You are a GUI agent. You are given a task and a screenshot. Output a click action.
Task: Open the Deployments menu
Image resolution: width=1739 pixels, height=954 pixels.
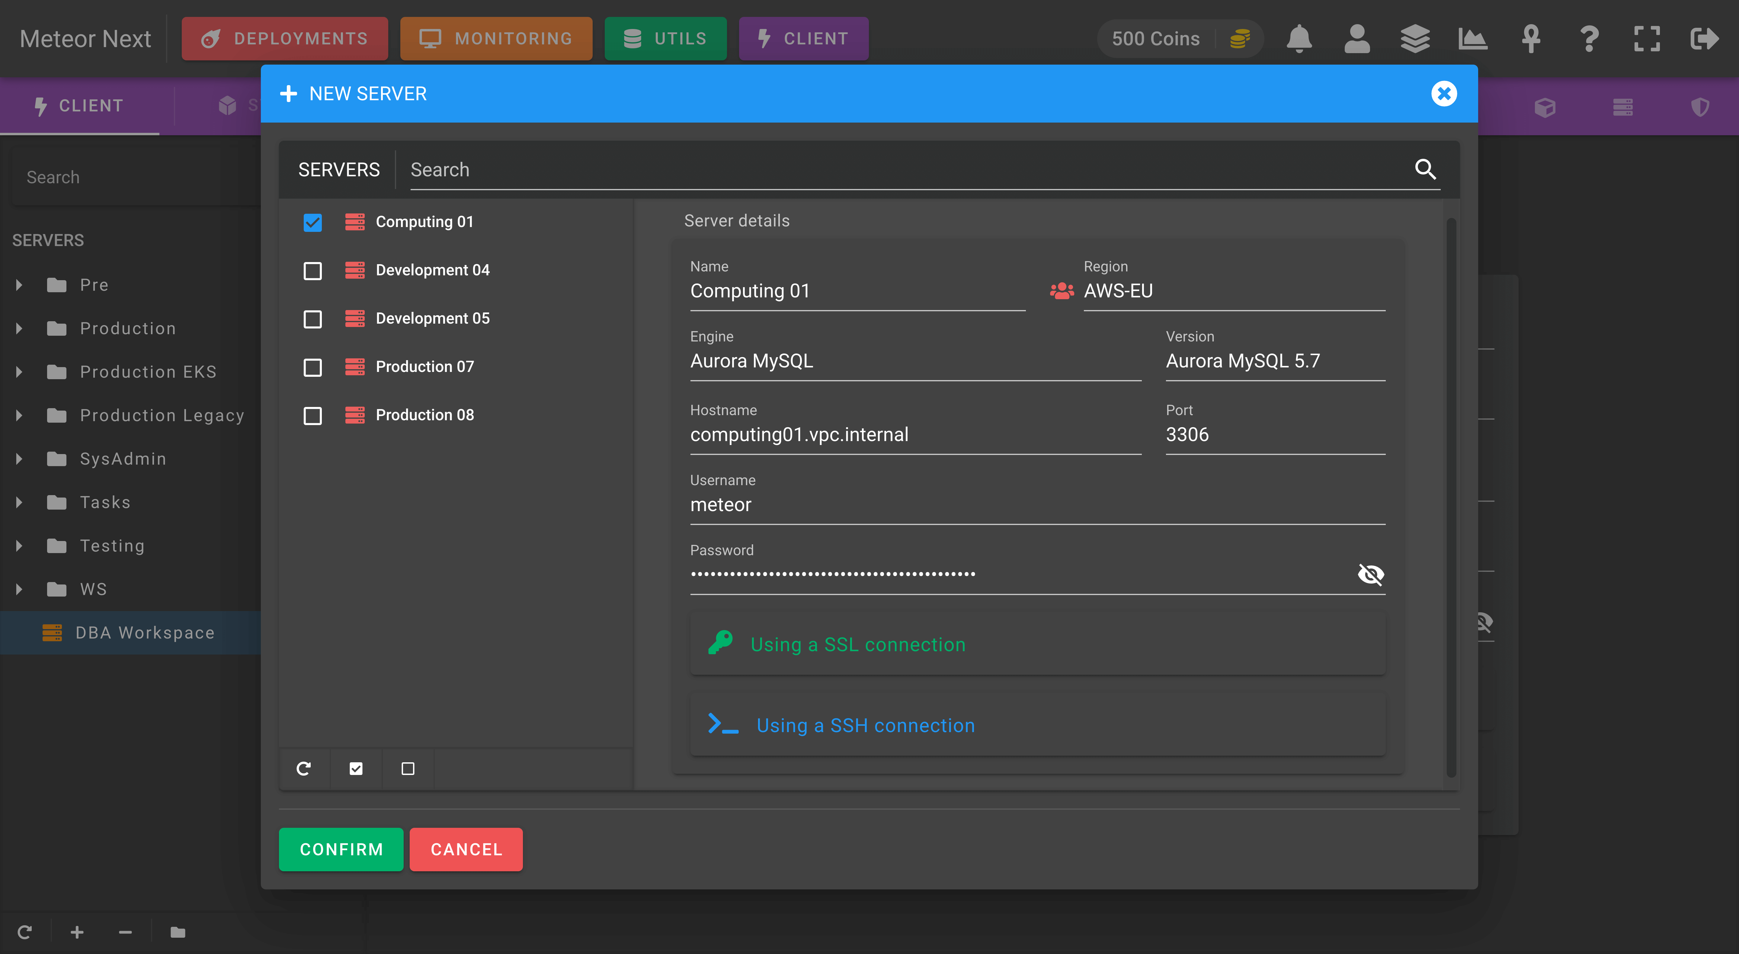pyautogui.click(x=285, y=38)
